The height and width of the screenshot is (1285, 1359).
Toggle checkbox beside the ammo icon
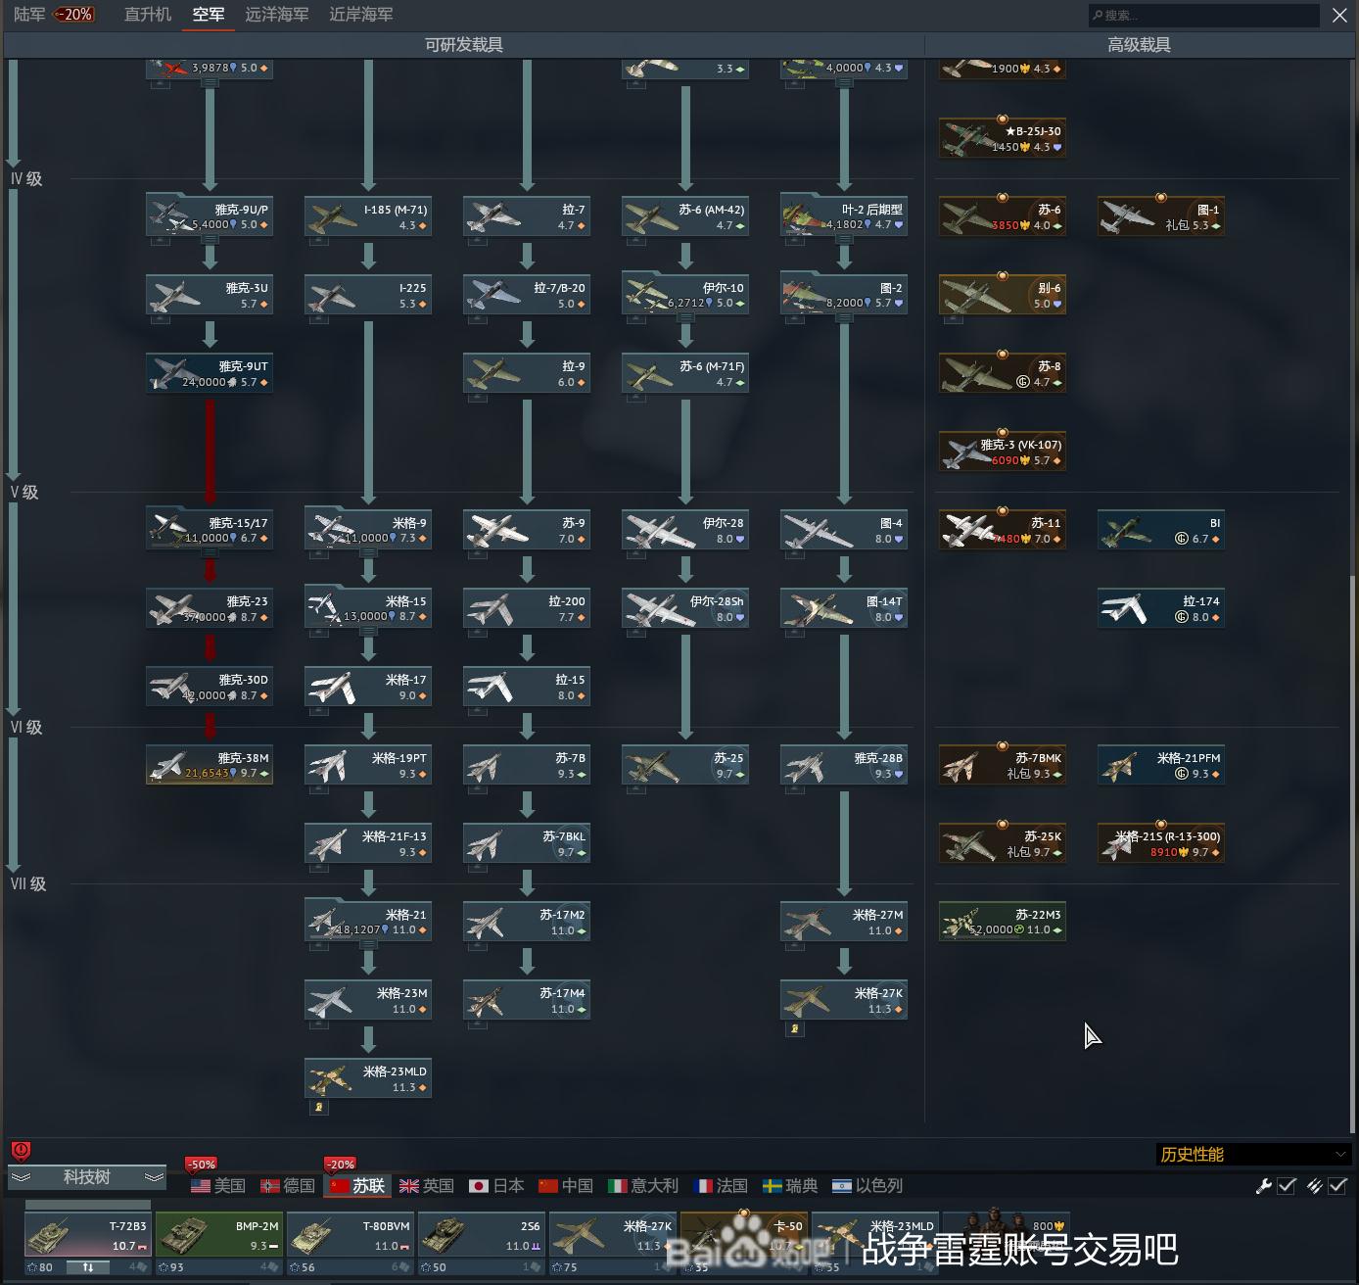point(1337,1186)
